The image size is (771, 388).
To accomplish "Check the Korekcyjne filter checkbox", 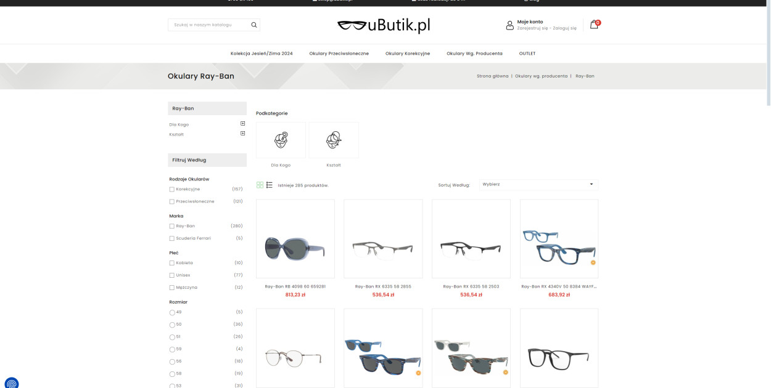I will tap(172, 189).
